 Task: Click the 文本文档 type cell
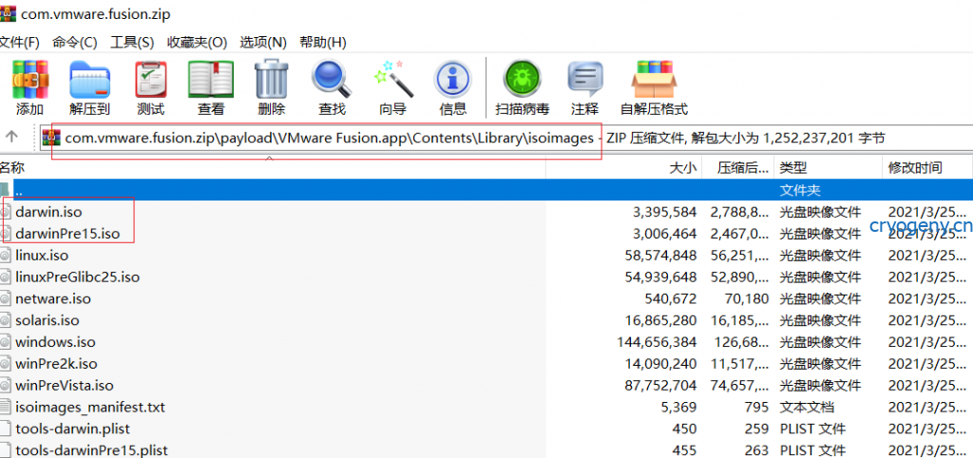point(807,407)
